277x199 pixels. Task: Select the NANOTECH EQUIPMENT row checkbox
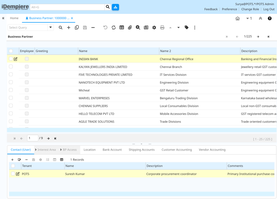[11, 82]
